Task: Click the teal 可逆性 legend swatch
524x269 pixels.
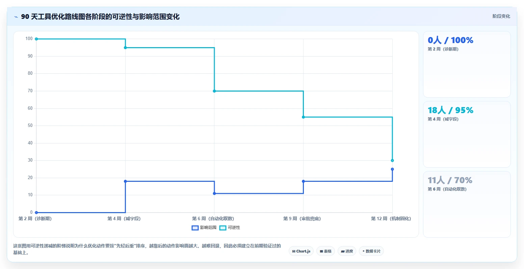Action: click(x=223, y=228)
